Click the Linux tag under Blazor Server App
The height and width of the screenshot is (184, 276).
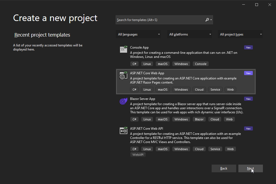147,119
